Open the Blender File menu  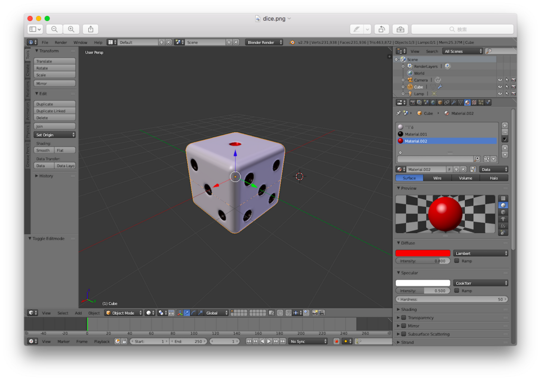(45, 42)
